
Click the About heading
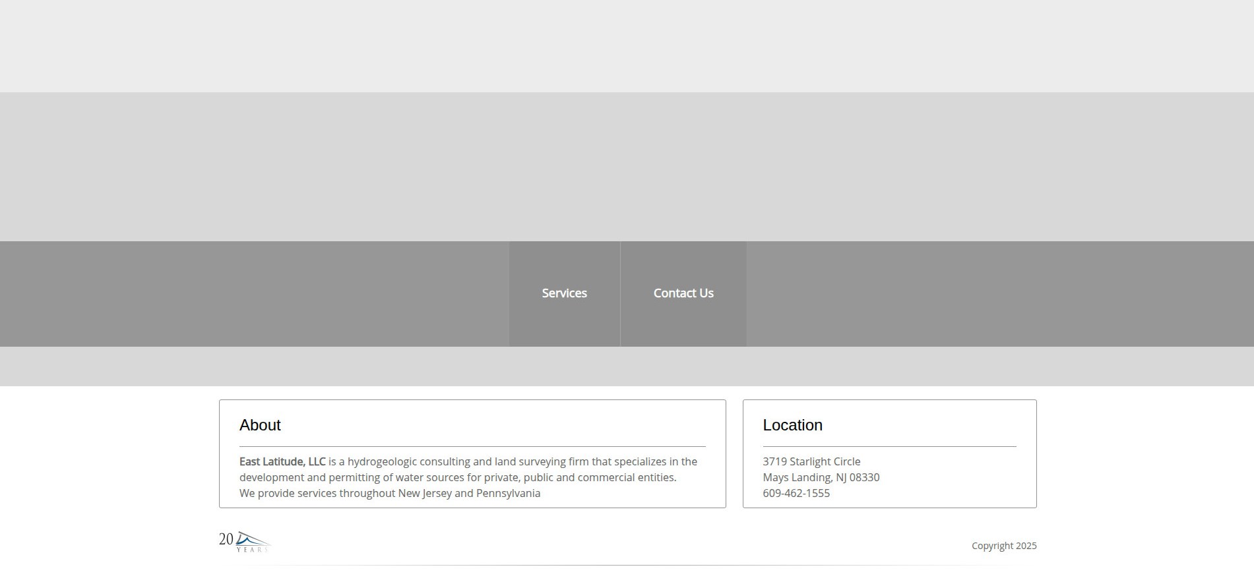pos(260,425)
